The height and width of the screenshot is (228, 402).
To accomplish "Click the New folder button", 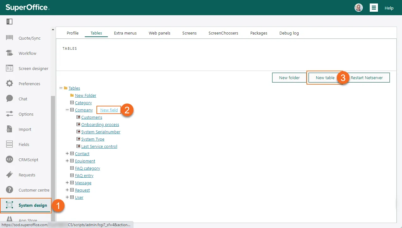I will coord(289,78).
